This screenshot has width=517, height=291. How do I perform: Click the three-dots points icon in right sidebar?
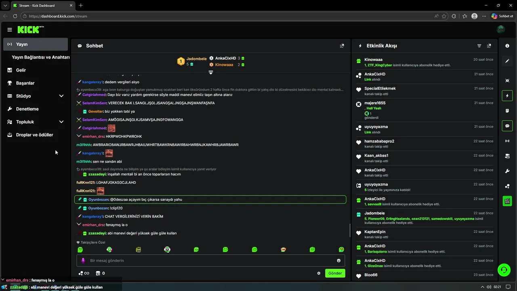tap(507, 186)
